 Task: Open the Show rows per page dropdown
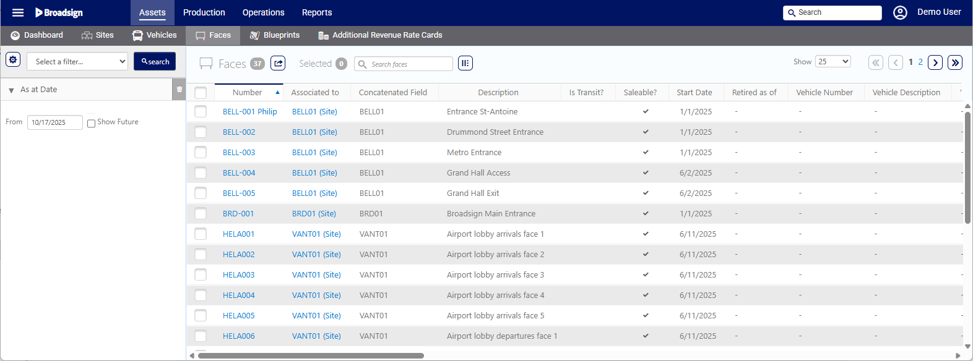click(x=833, y=61)
